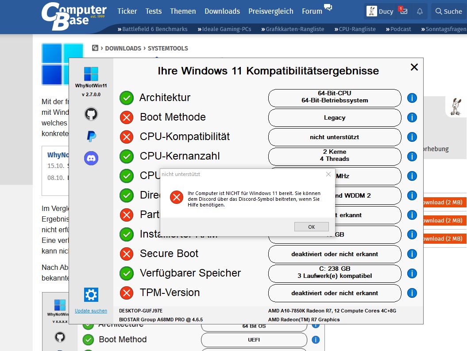The image size is (467, 351).
Task: Close the WhyNotWin11 results window
Action: point(414,67)
